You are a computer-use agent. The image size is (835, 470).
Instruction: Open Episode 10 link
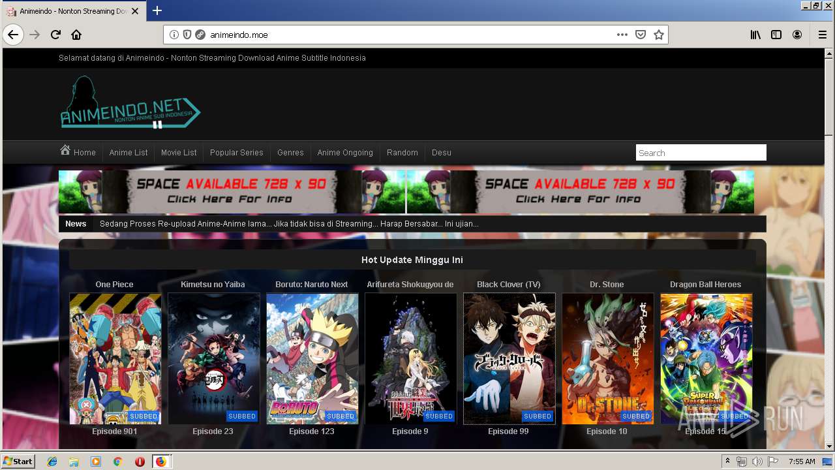[x=607, y=431]
